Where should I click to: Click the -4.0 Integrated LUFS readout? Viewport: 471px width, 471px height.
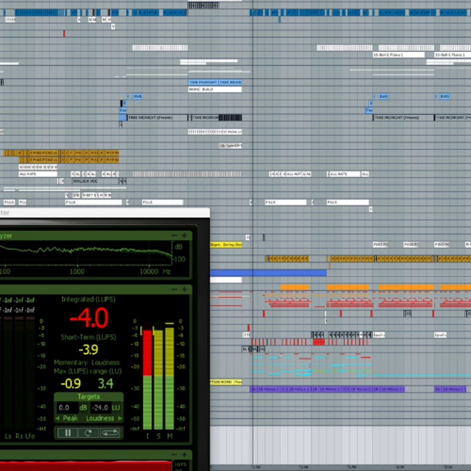(89, 317)
